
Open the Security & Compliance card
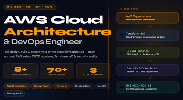pos(147,70)
